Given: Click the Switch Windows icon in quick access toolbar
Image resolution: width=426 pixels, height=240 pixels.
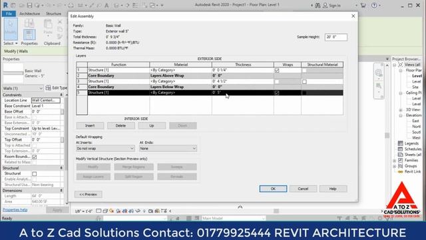Looking at the screenshot, I should coord(153,5).
